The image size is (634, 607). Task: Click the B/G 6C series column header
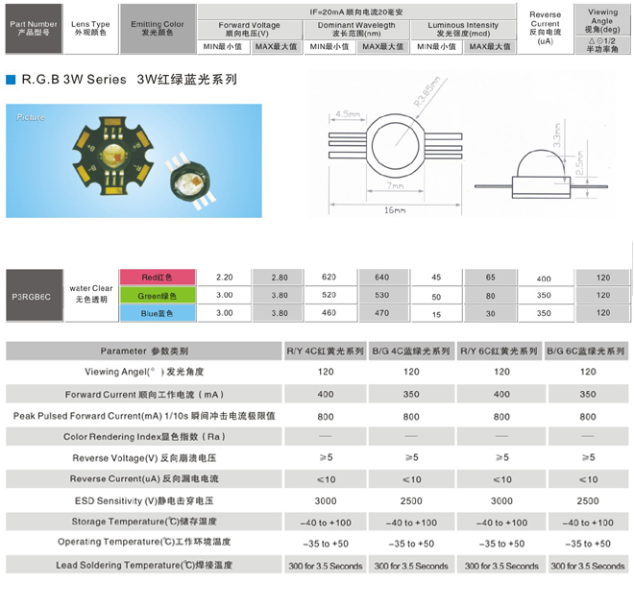pyautogui.click(x=588, y=351)
